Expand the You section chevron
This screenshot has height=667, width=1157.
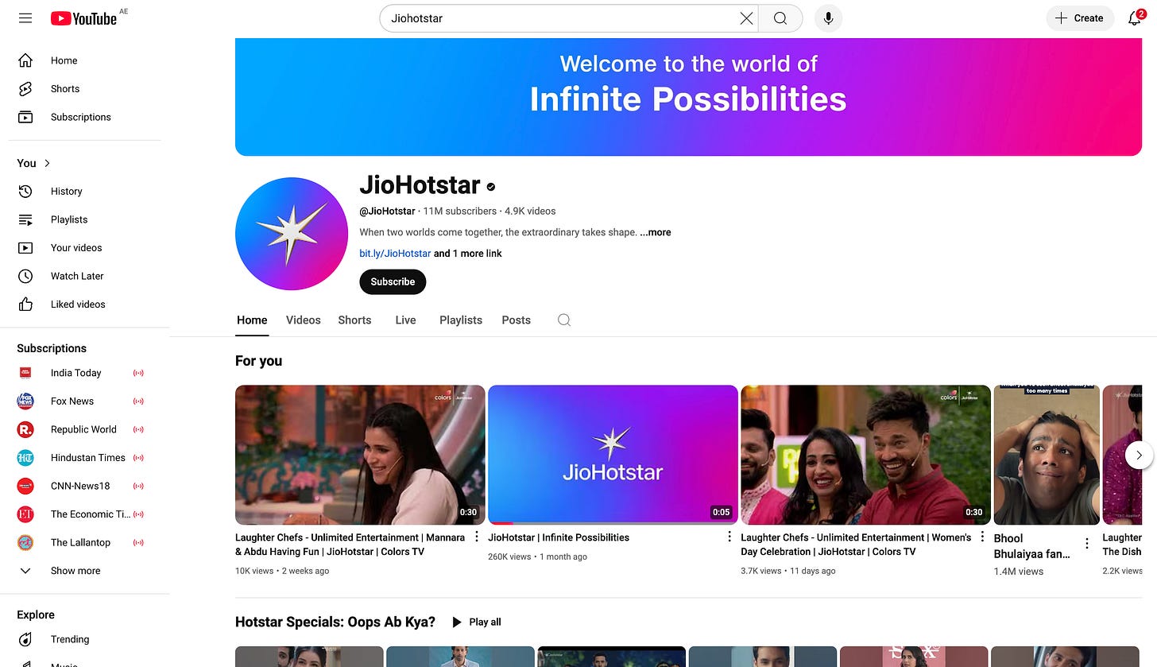(x=47, y=163)
